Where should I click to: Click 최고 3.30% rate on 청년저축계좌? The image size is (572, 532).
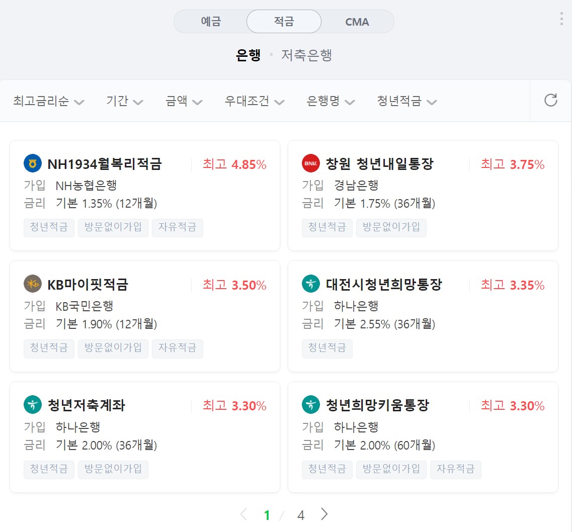[234, 406]
